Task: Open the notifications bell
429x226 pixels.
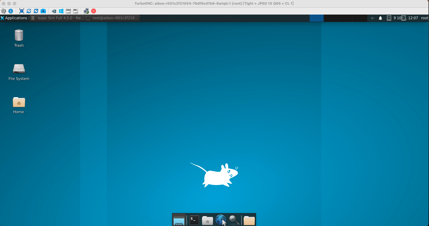Action: [380, 18]
